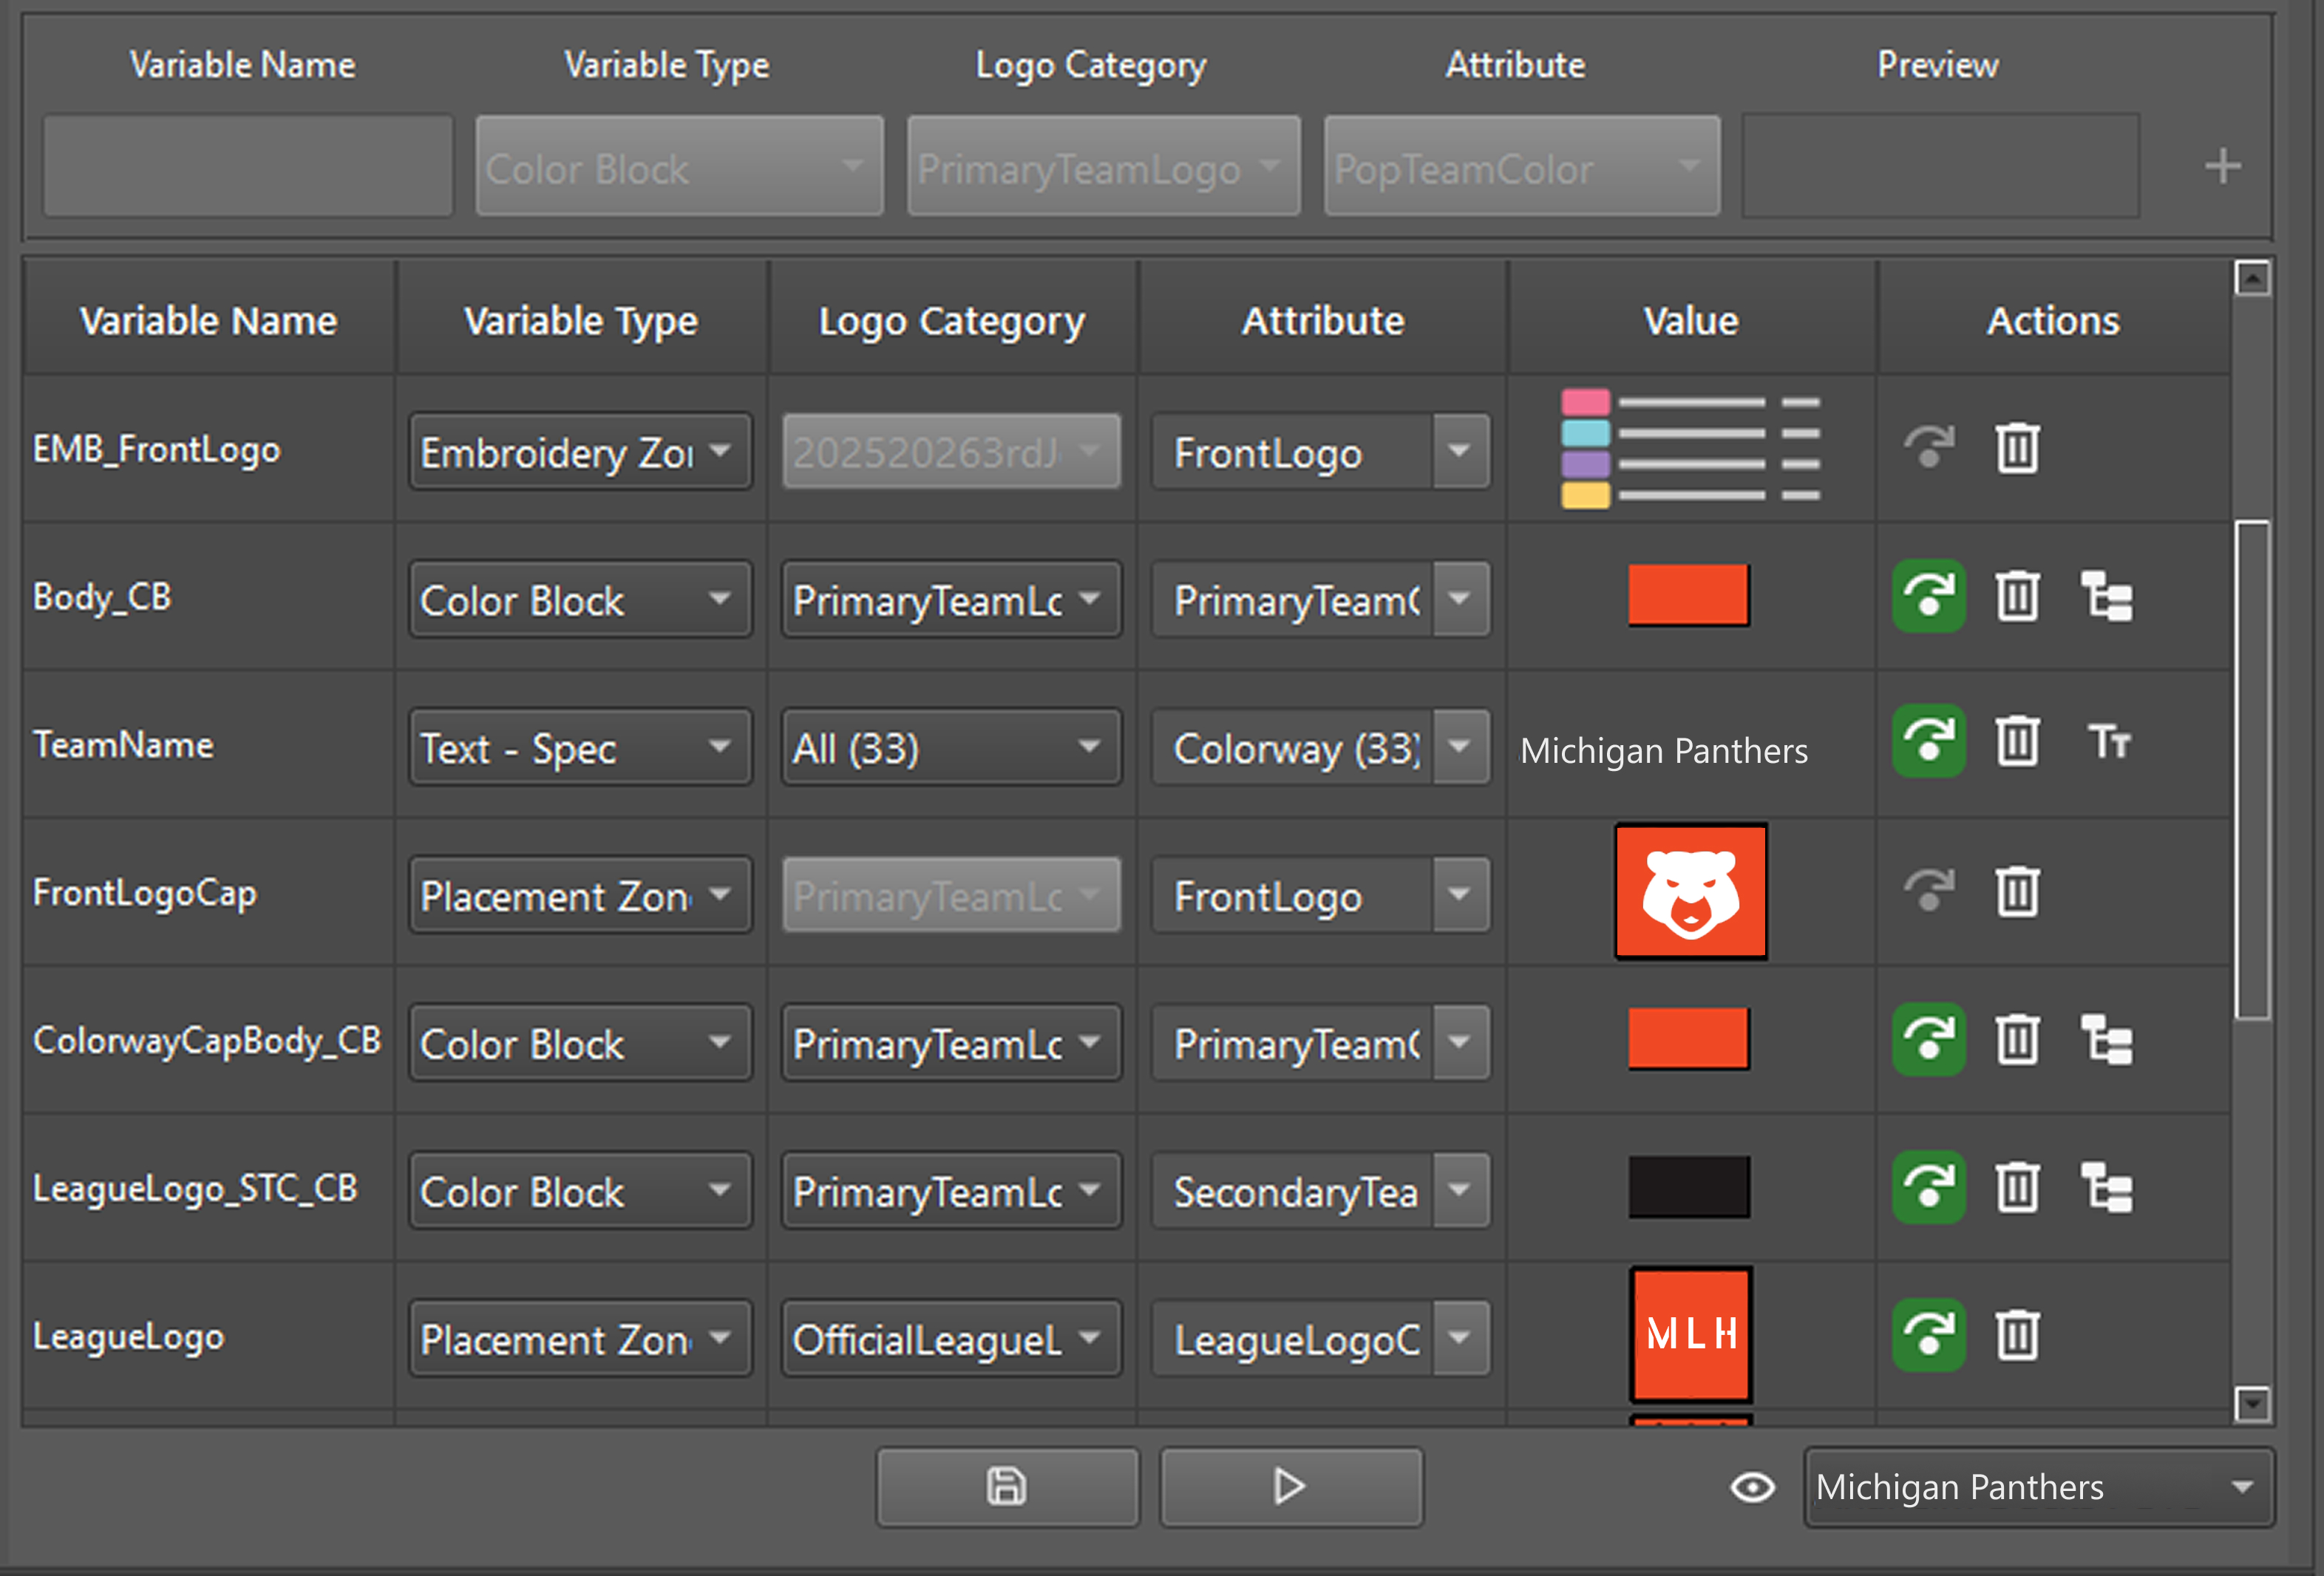Viewport: 2324px width, 1576px height.
Task: Open text formatting icon for TeamName
Action: (x=2109, y=742)
